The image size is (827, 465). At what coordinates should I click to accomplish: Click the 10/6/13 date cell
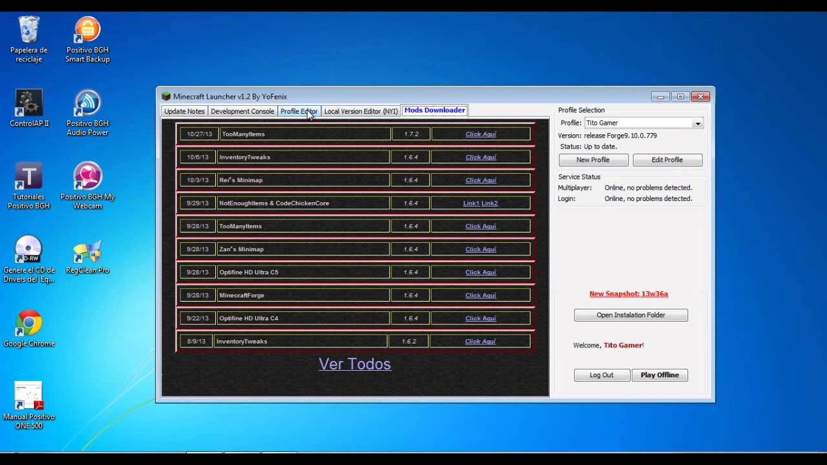198,157
